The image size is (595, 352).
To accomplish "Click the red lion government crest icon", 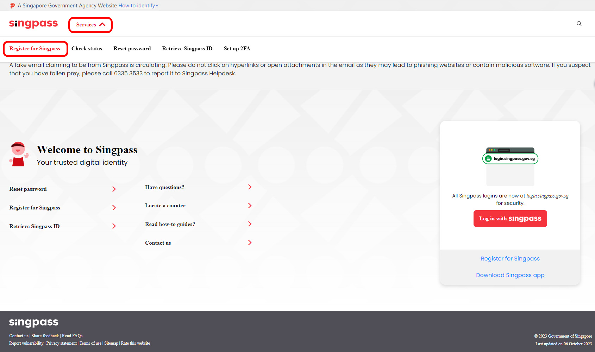I will tap(13, 6).
